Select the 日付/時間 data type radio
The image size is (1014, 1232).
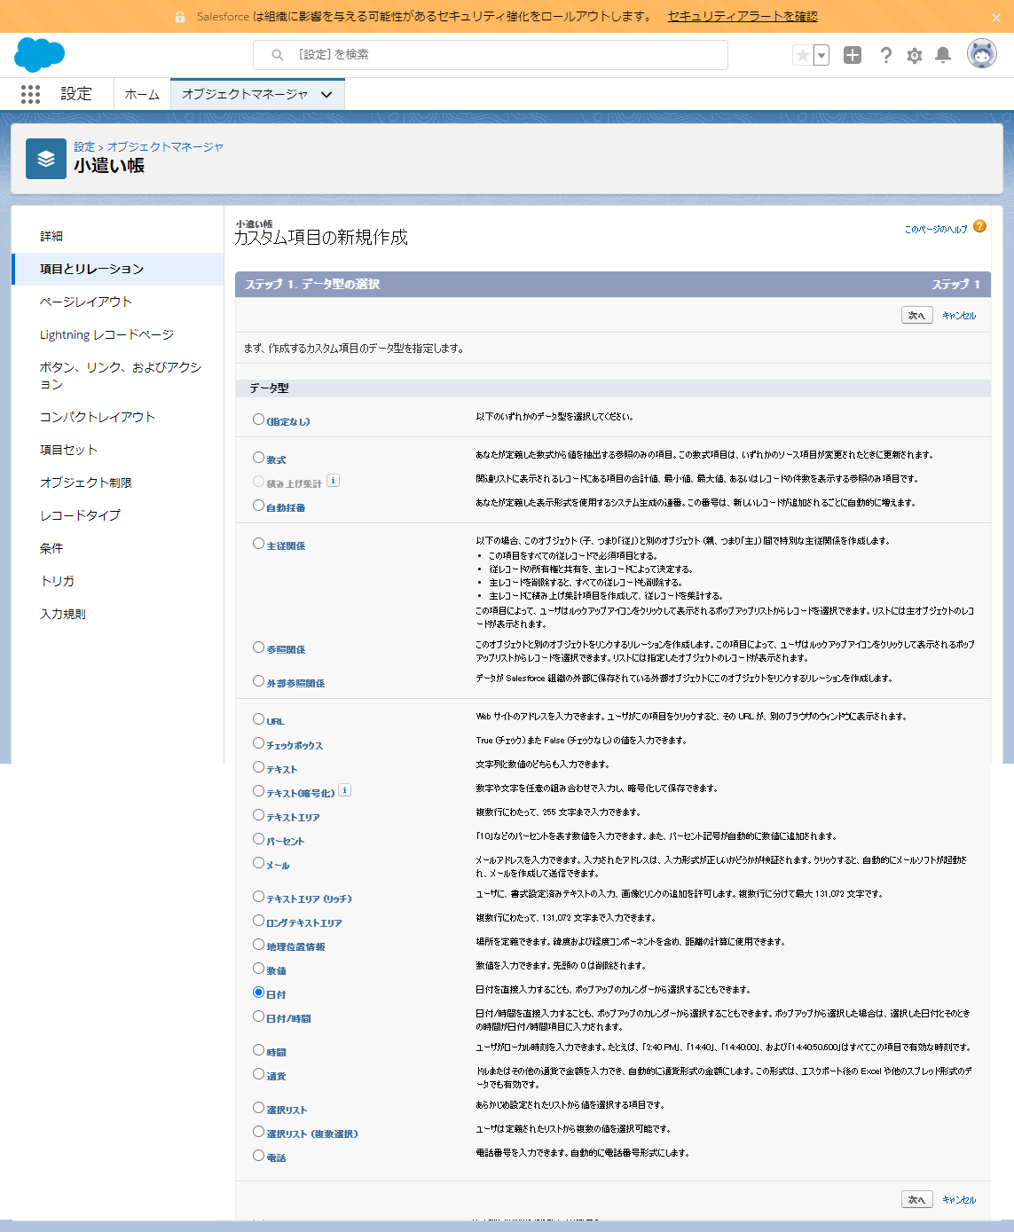[258, 1016]
